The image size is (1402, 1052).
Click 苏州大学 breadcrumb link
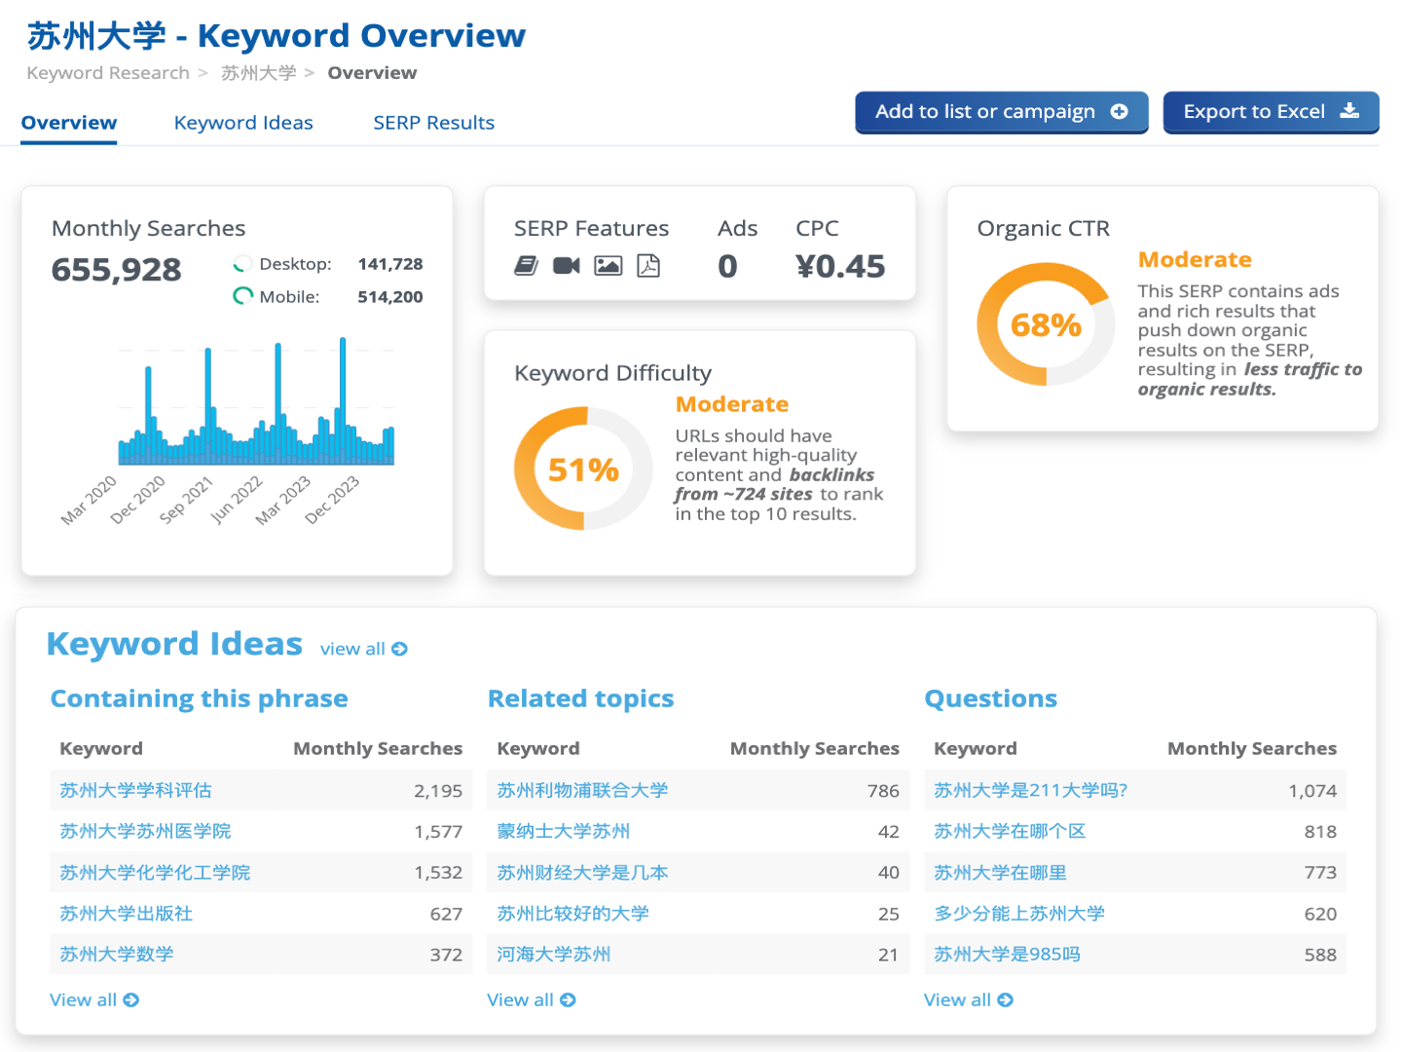coord(259,73)
